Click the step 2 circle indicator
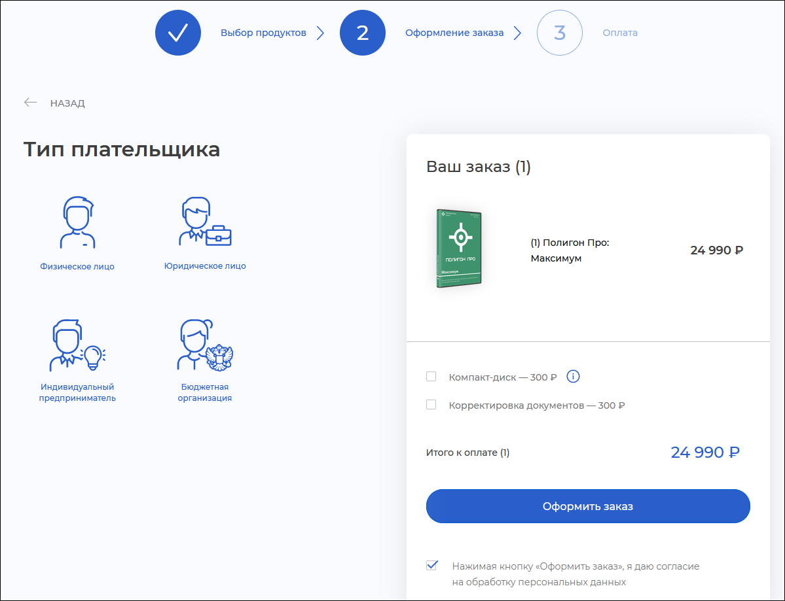 (x=362, y=33)
